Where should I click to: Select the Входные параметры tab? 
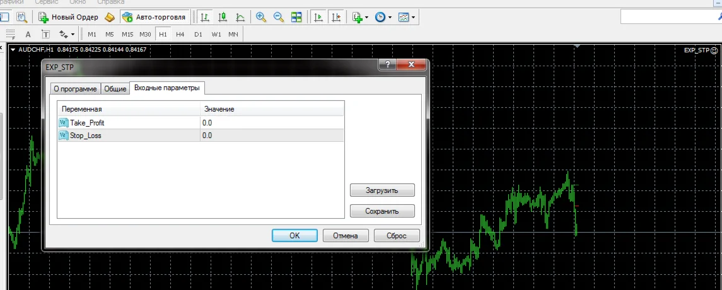167,88
